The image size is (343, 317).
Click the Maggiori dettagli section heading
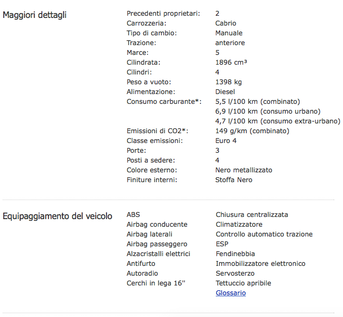[x=35, y=15]
